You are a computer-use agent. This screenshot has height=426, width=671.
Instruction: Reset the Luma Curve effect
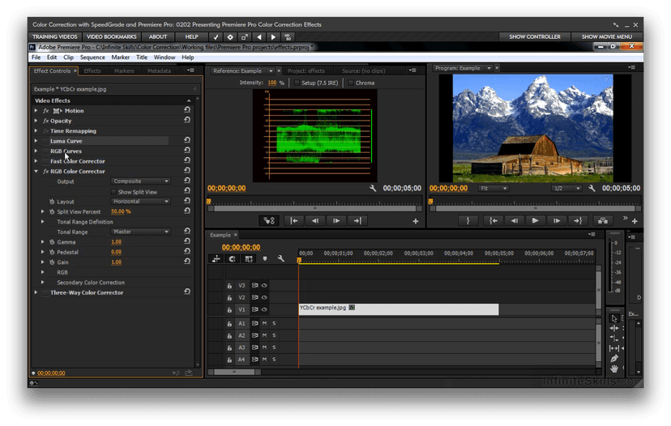click(x=187, y=140)
